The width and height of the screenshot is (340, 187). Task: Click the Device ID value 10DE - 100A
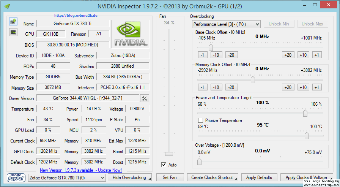(53, 55)
